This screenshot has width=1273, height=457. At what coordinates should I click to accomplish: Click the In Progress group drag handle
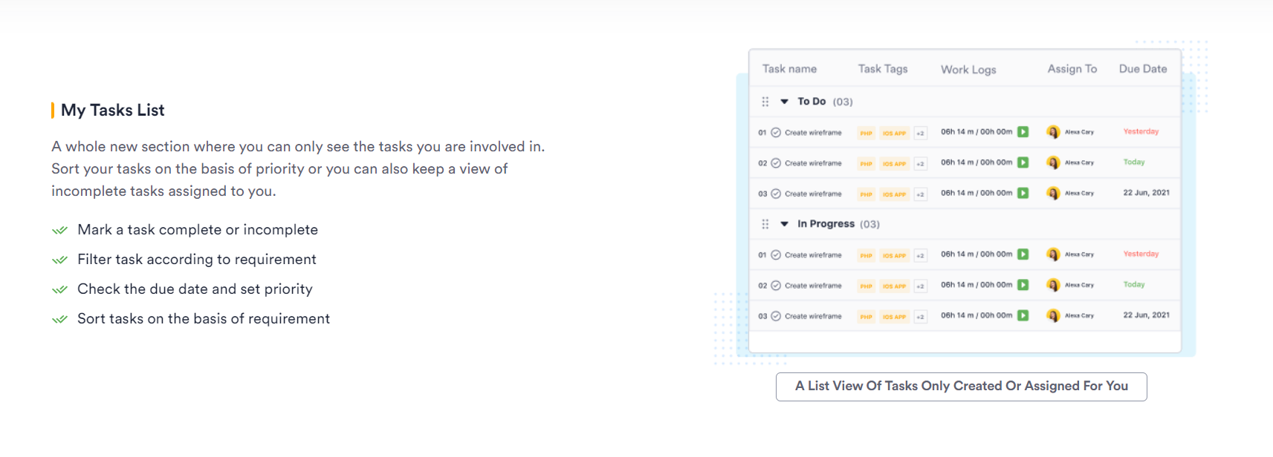(765, 224)
